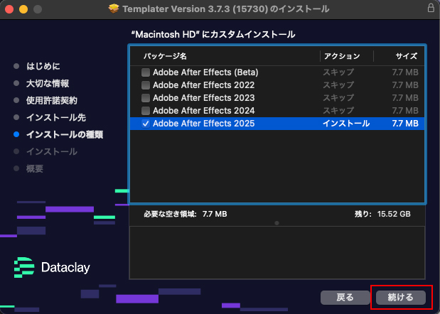Viewport: 440px width, 314px height.
Task: Click the インストール action for After Effects 2025
Action: (346, 124)
